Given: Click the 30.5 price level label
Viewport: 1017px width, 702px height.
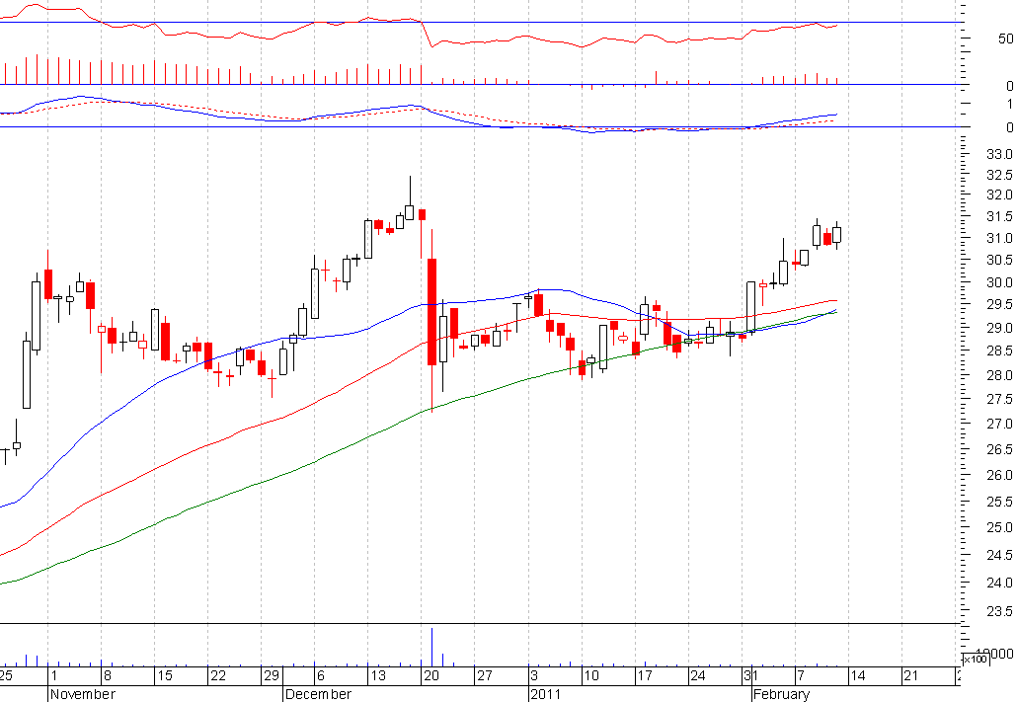Looking at the screenshot, I should [x=999, y=260].
